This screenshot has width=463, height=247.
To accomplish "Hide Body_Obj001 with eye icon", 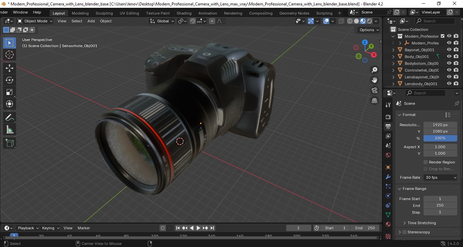I will coord(449,57).
